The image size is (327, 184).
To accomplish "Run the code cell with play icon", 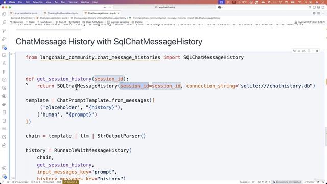I will [11, 54].
